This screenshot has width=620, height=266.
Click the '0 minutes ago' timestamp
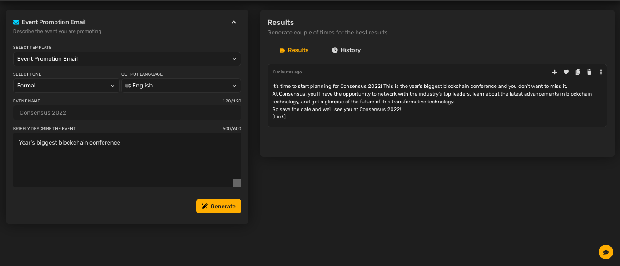tap(287, 72)
